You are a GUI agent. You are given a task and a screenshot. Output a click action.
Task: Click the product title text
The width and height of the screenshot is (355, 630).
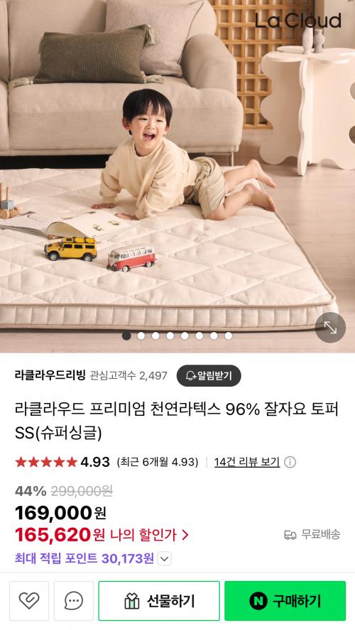tap(177, 421)
